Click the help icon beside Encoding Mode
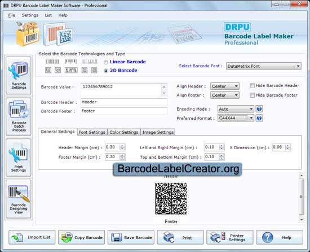 (259, 109)
